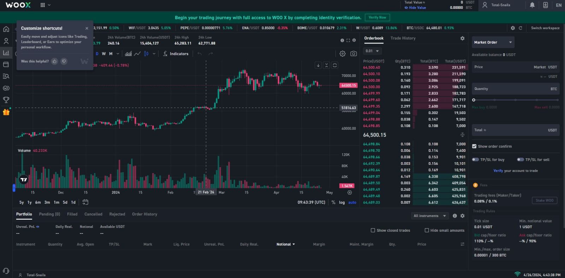565x278 pixels.
Task: Click the quantity percentage slider handle
Action: point(474,100)
